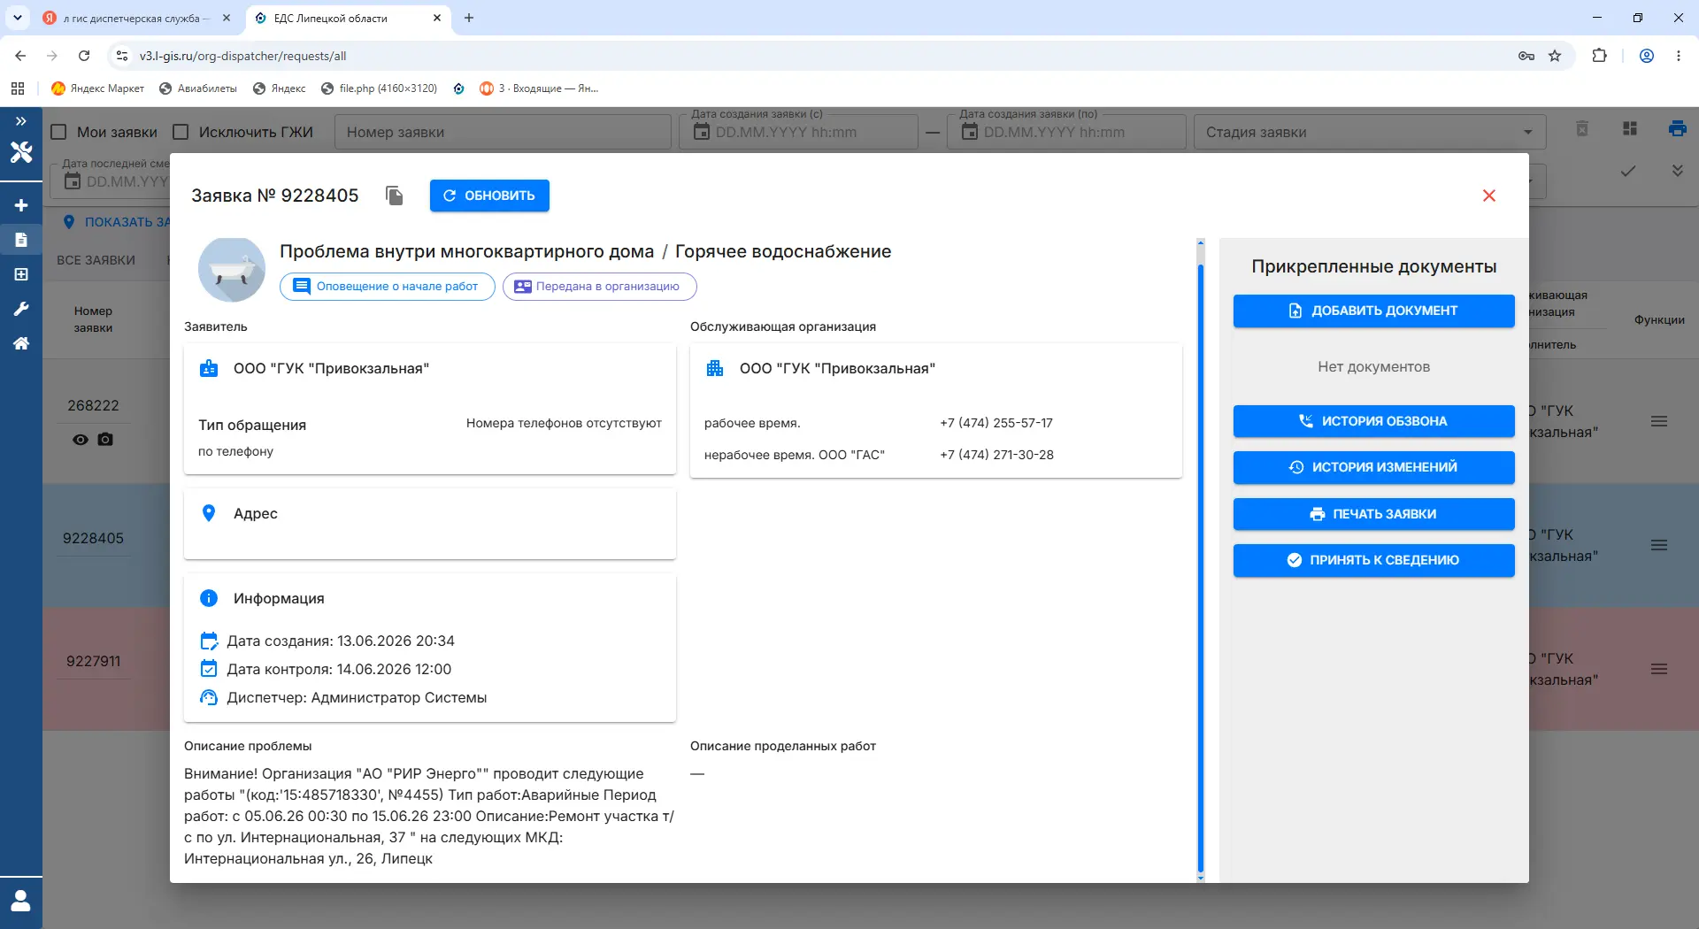Open Chrome three-dot menu
1699x929 pixels.
[1678, 56]
